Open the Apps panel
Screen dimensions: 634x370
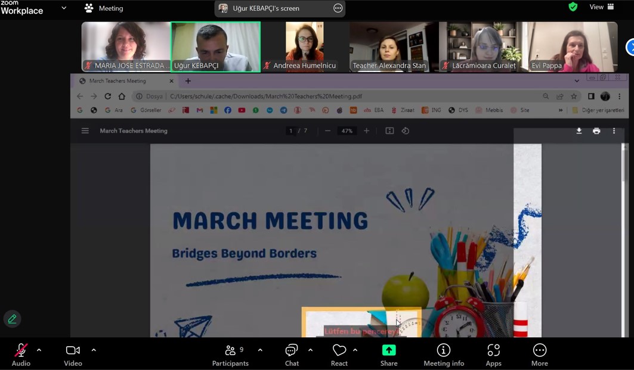[x=493, y=355]
